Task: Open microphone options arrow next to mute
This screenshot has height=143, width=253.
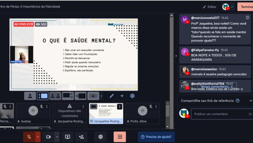Action: coord(38,137)
